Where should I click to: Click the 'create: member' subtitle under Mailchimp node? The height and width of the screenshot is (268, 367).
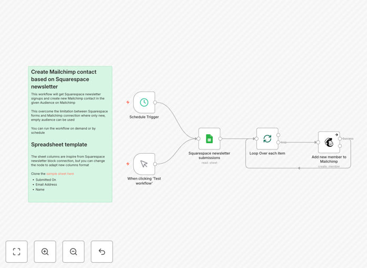(x=329, y=166)
